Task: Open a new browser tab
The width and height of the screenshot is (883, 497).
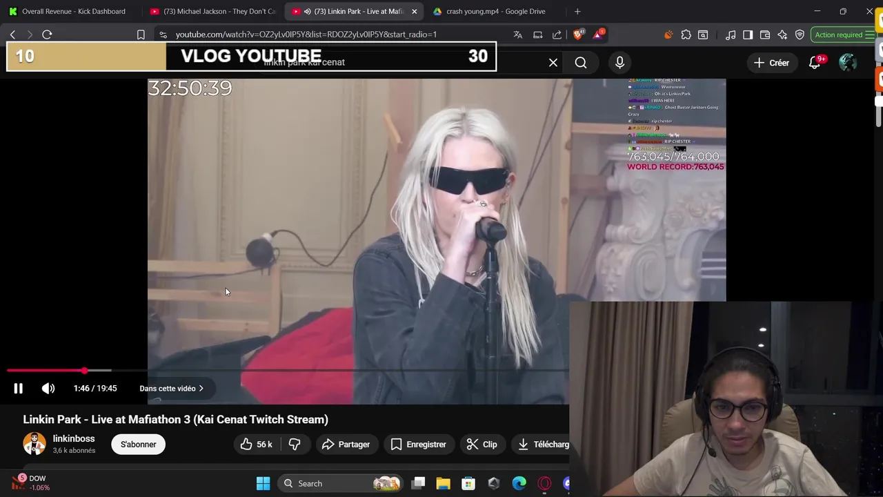Action: coord(577,11)
